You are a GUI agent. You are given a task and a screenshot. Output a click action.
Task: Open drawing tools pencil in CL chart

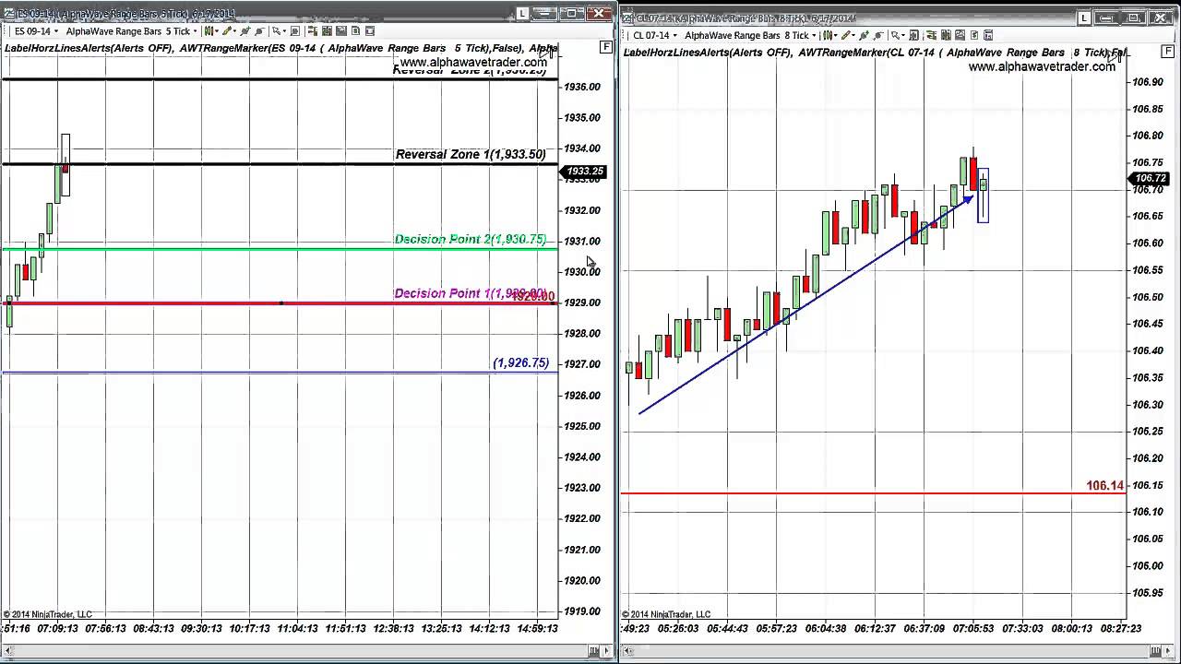tap(847, 35)
